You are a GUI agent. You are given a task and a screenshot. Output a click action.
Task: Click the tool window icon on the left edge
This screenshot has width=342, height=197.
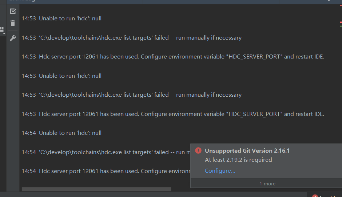coord(2,29)
